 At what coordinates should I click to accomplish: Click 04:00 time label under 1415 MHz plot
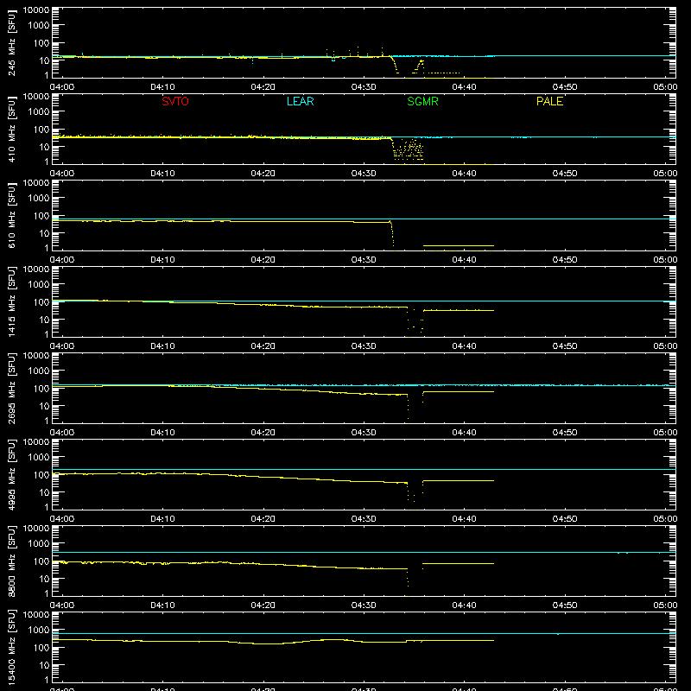(x=62, y=346)
